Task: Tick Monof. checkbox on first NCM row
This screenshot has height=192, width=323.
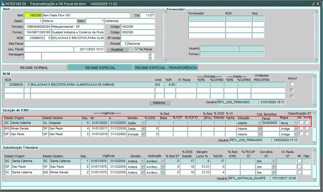Action: tap(292, 84)
